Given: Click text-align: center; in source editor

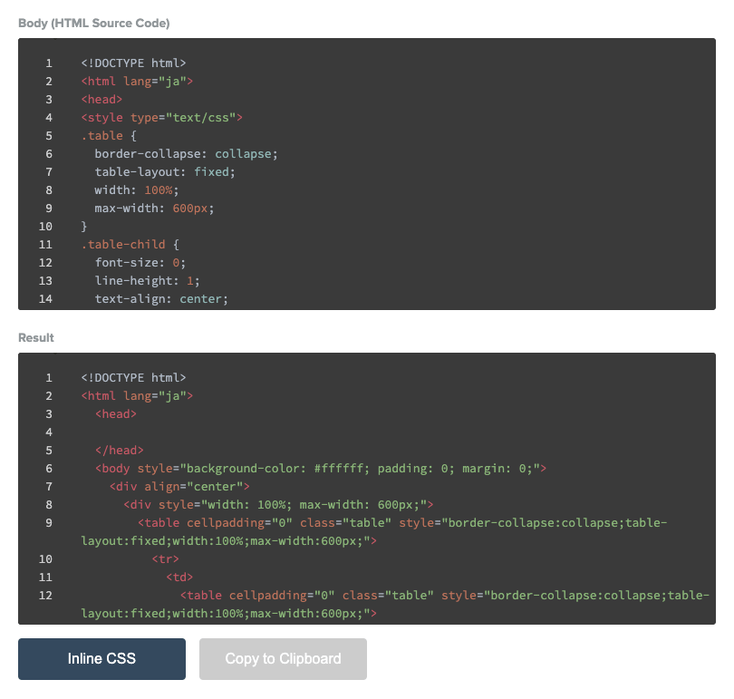Looking at the screenshot, I should pyautogui.click(x=161, y=298).
